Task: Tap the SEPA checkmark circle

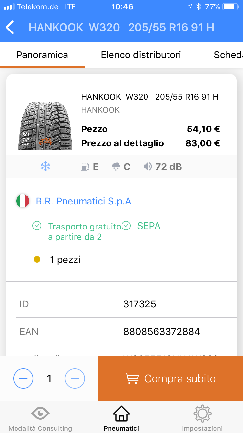Action: (126, 226)
